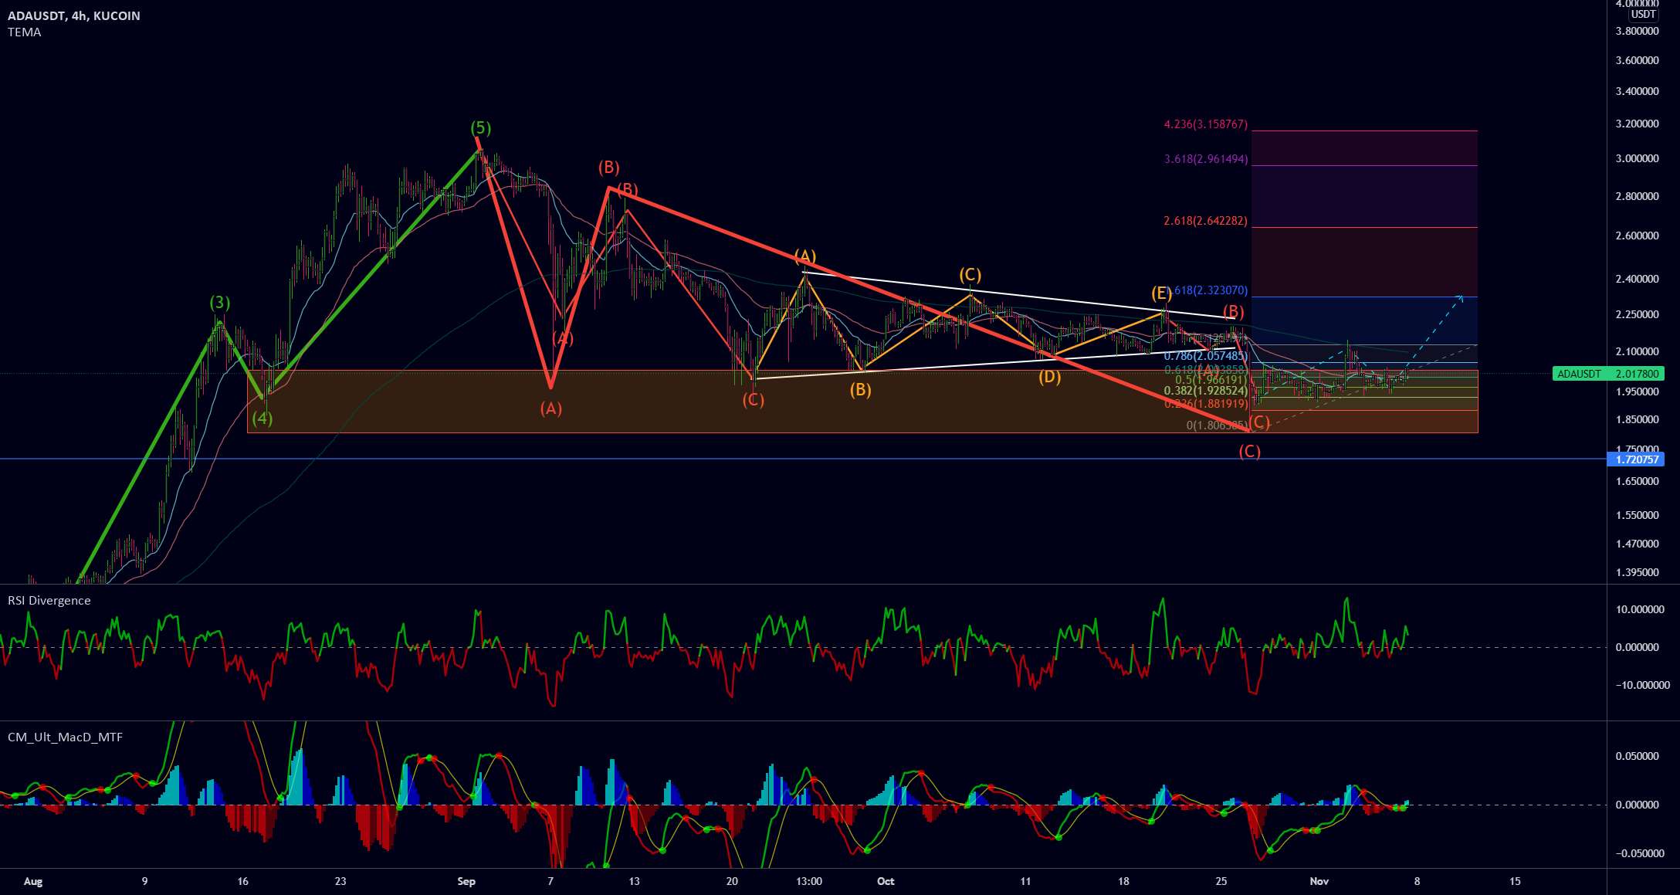
Task: Click the Sep label on time axis
Action: pyautogui.click(x=466, y=881)
